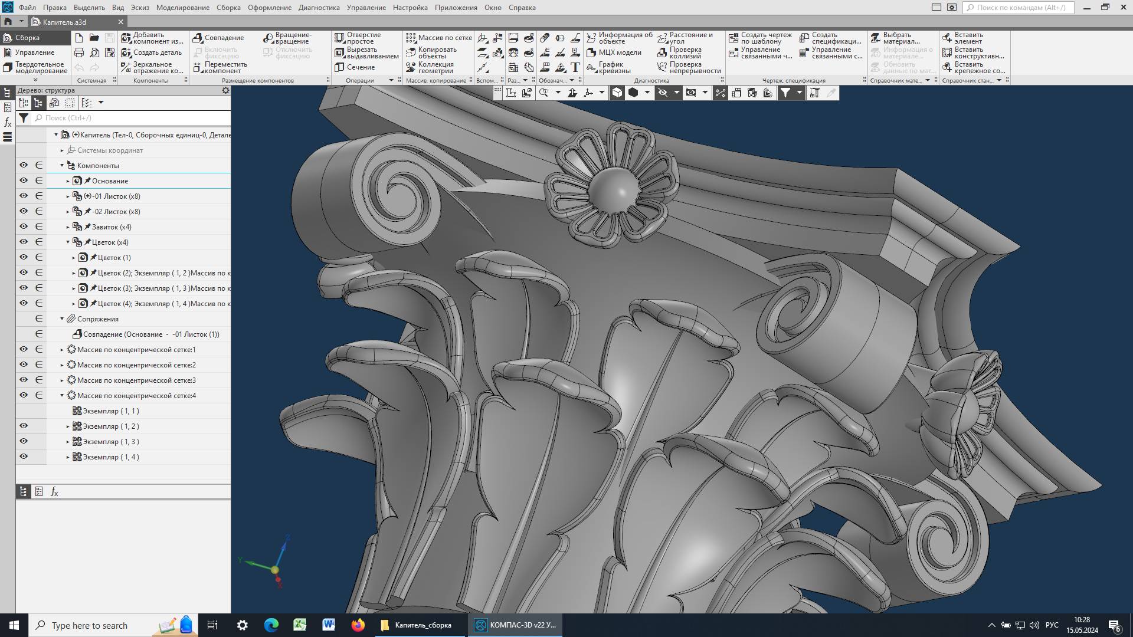This screenshot has height=637, width=1133.
Task: Click the tree search field
Action: point(130,118)
